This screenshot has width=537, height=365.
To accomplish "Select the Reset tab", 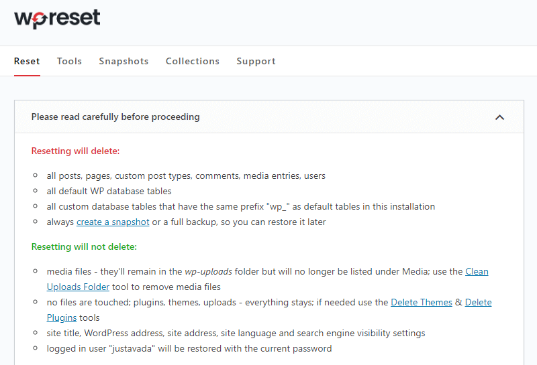I will (x=27, y=61).
